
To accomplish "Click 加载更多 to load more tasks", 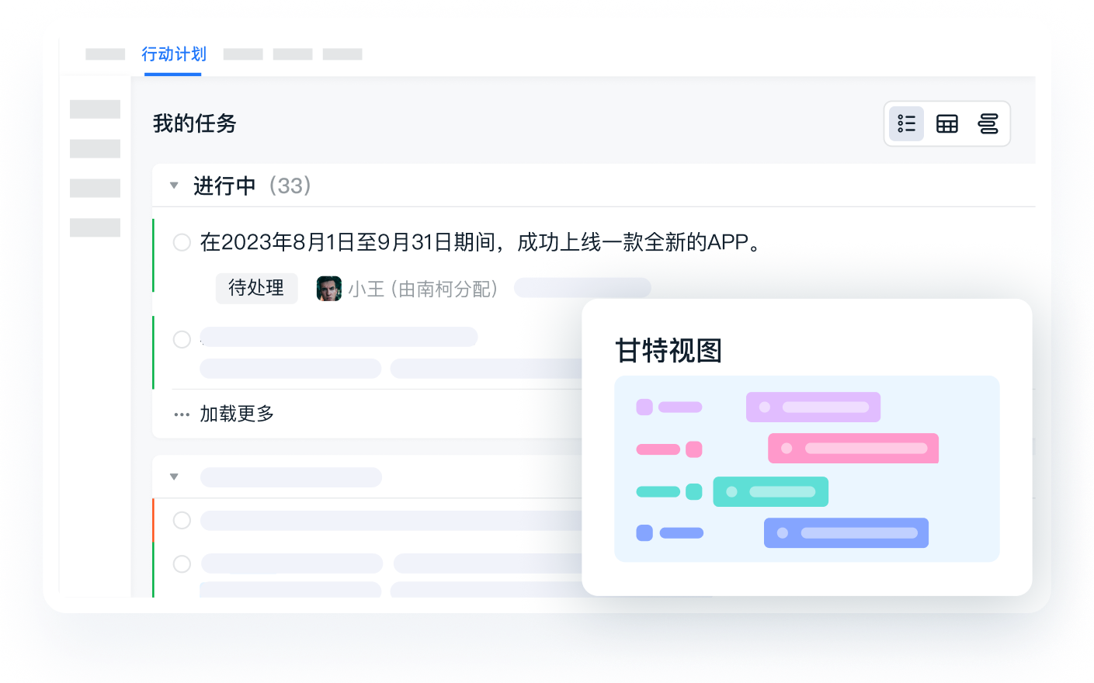I will pos(237,414).
